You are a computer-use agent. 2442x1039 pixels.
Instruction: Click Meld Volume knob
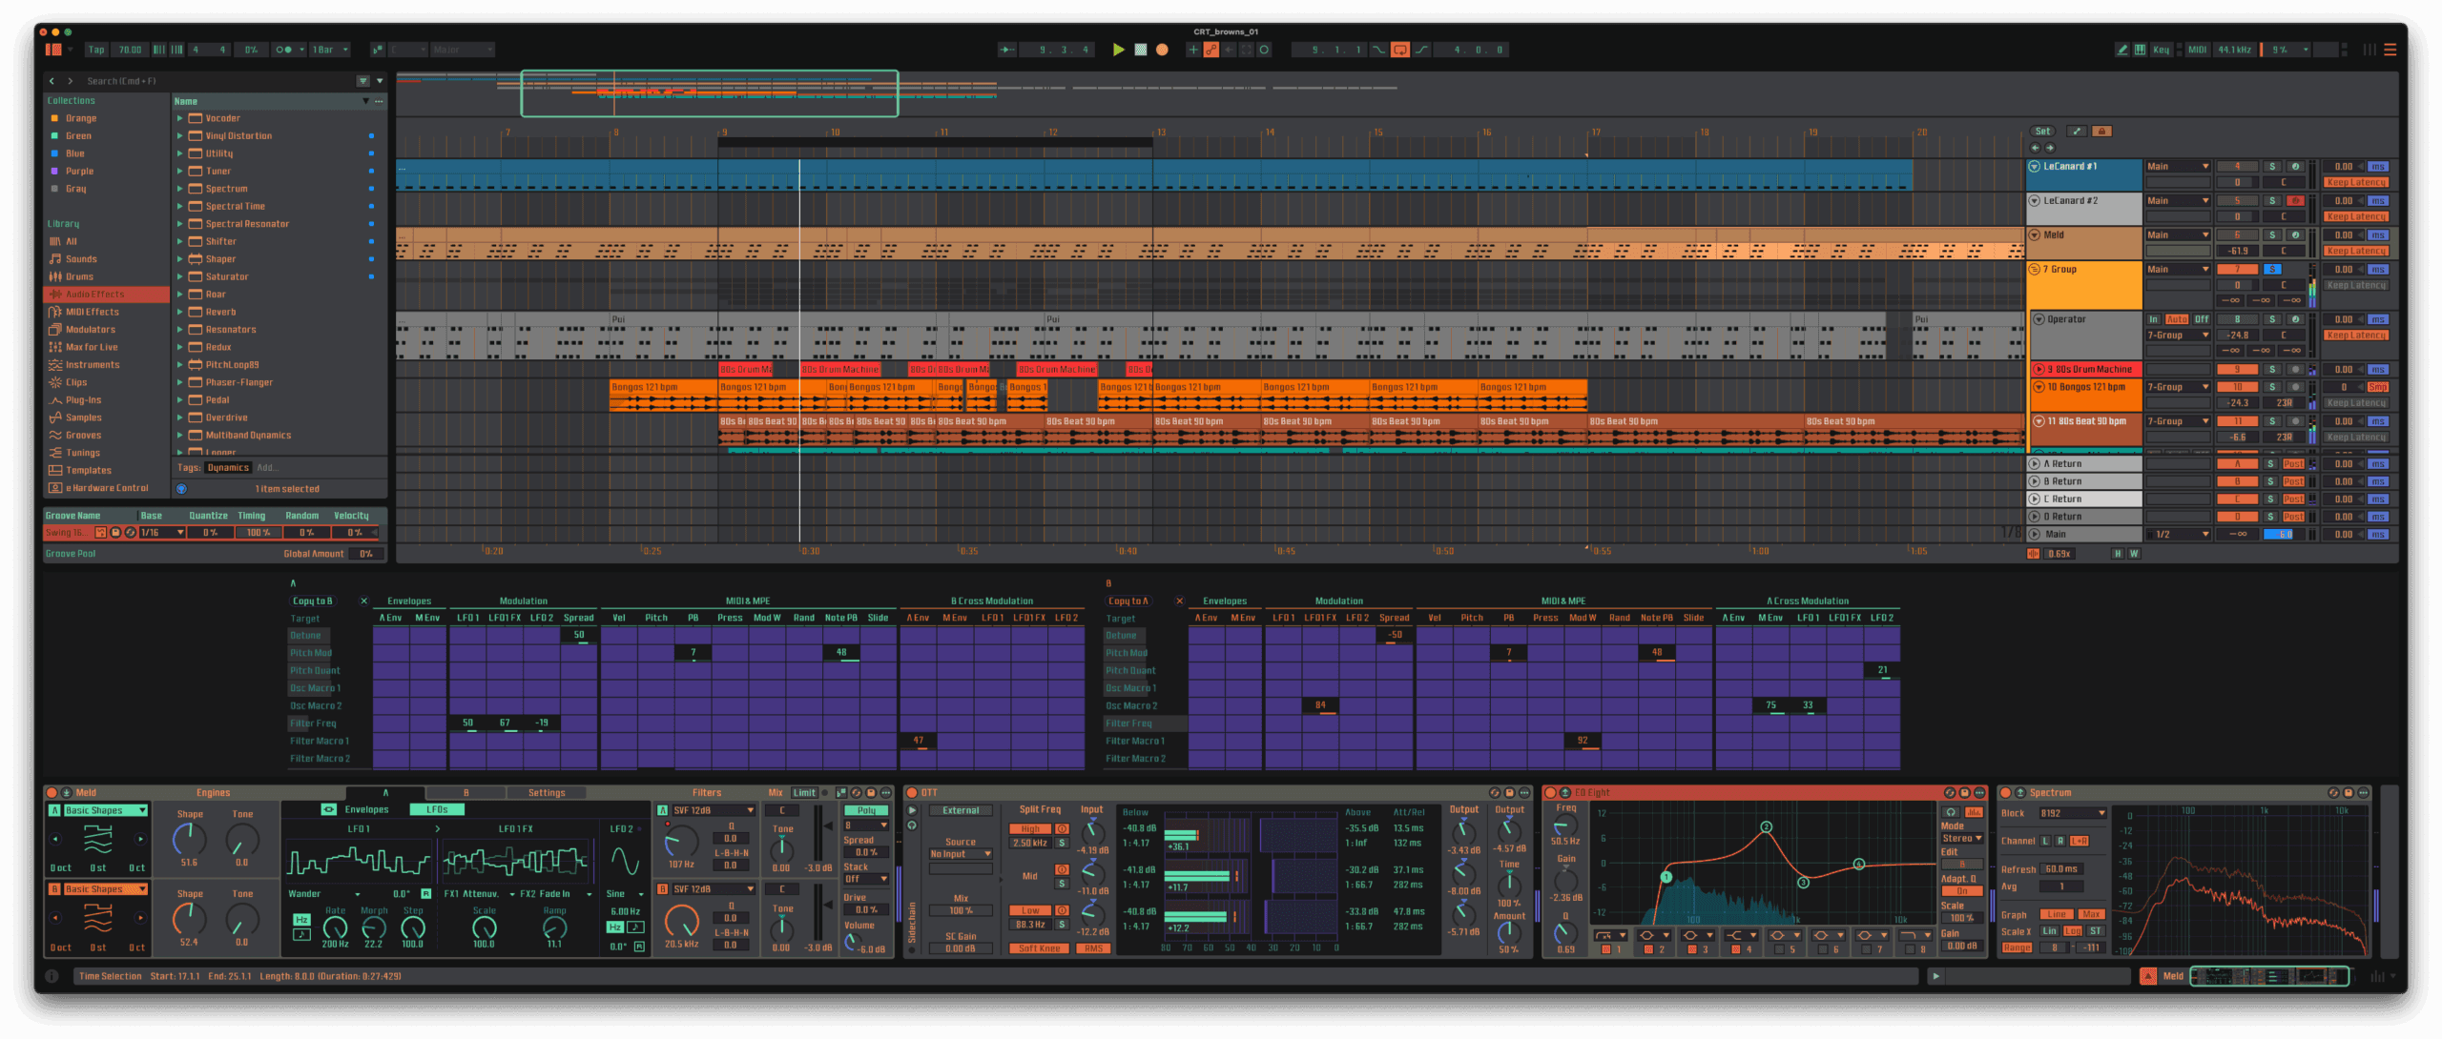853,943
